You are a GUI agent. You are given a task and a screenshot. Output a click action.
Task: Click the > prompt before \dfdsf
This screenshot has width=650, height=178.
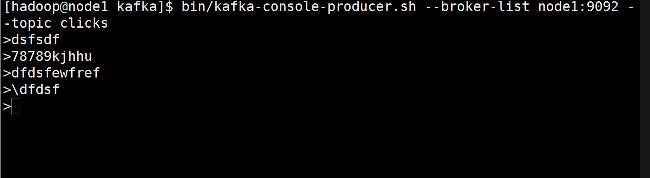(x=7, y=90)
